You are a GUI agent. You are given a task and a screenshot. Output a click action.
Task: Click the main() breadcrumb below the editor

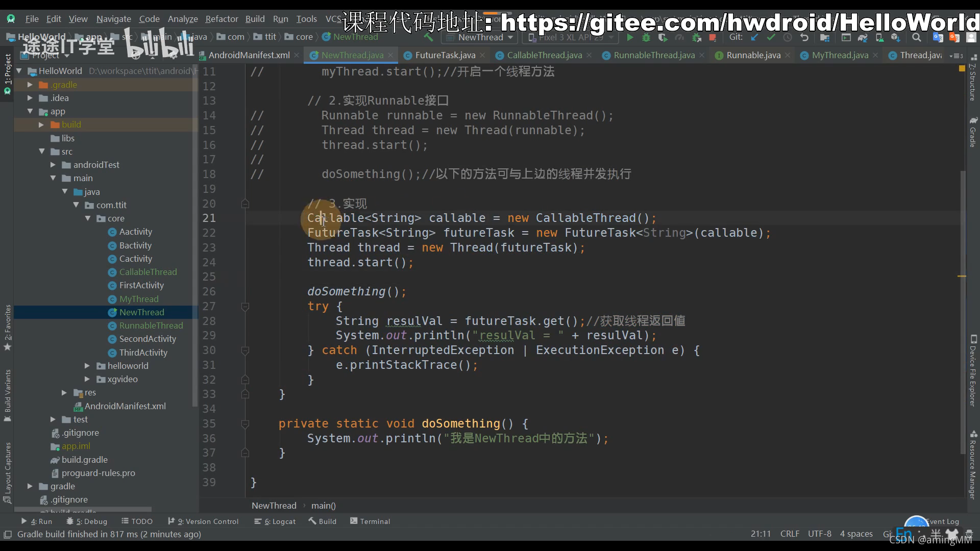click(324, 506)
